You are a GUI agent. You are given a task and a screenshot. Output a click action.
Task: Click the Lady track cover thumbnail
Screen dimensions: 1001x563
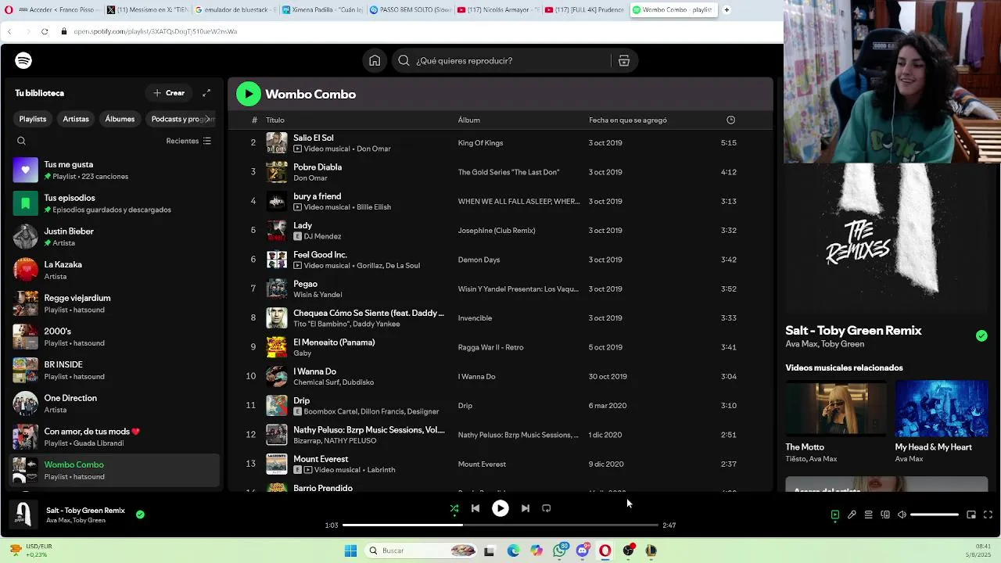pos(277,231)
